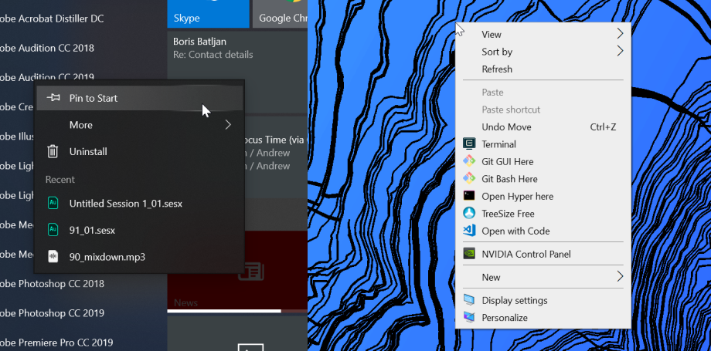Open the Google Chrome tile

[280, 14]
